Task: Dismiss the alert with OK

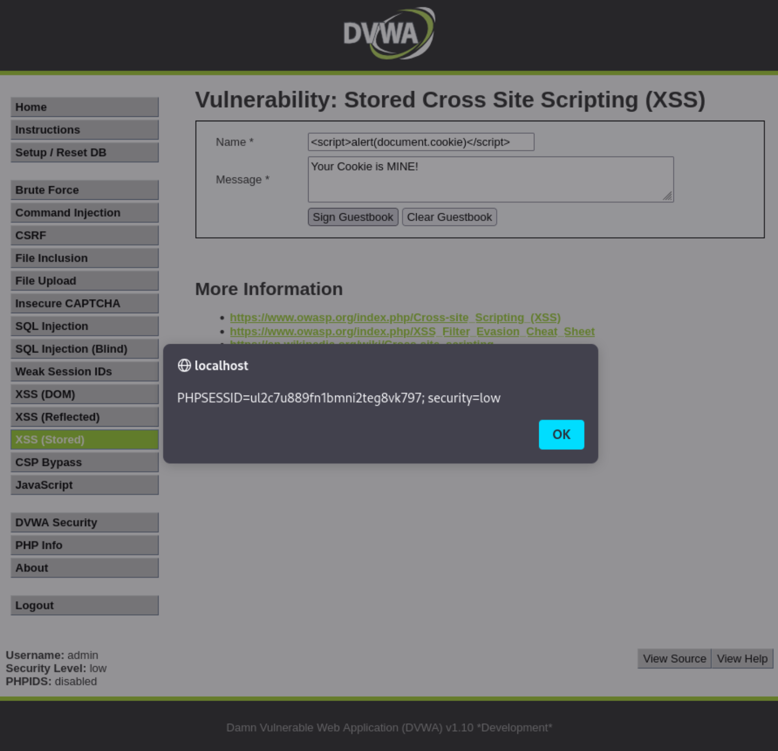Action: pyautogui.click(x=561, y=434)
